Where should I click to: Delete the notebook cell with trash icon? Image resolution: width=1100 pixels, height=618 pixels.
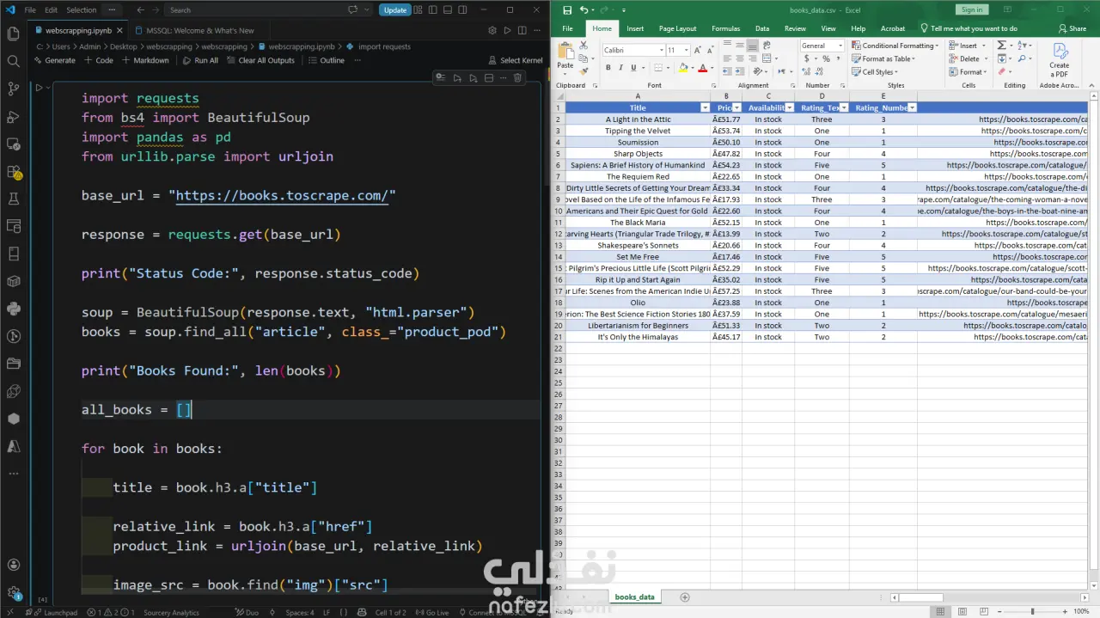click(x=517, y=77)
